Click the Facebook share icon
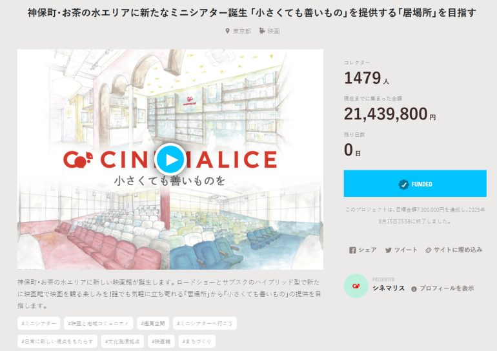 click(x=352, y=250)
